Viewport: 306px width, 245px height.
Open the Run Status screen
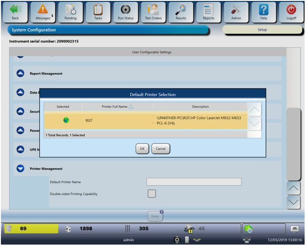125,10
